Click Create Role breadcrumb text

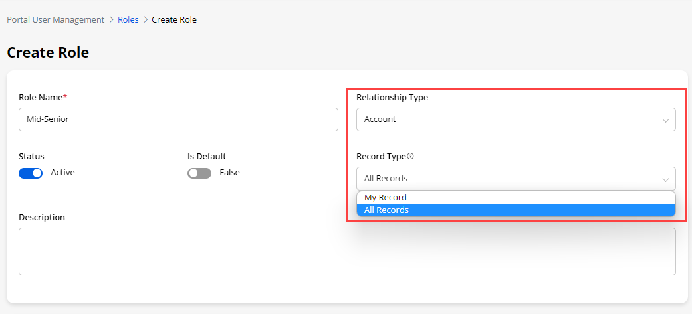[x=174, y=20]
